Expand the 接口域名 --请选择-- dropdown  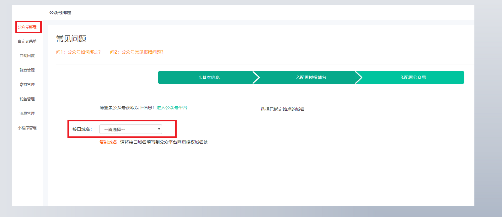pos(131,129)
